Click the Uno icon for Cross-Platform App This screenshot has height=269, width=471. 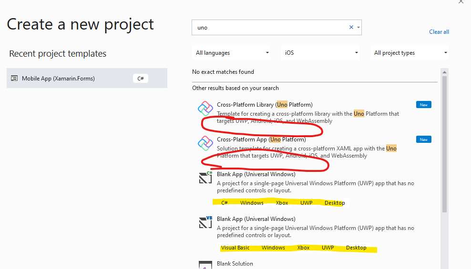[x=205, y=143]
